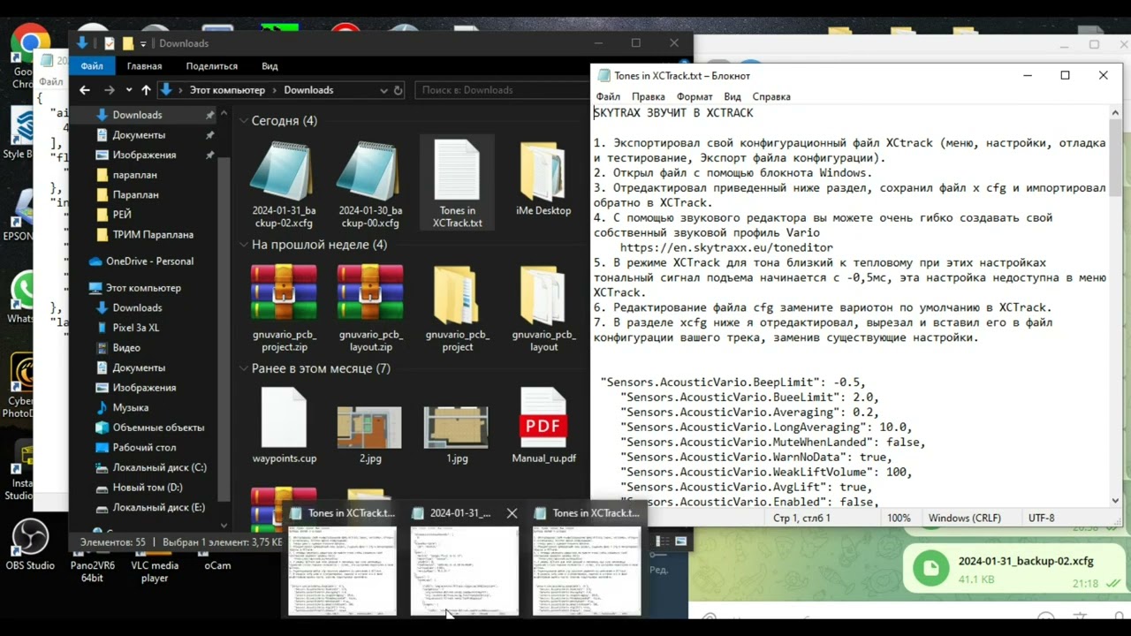
Task: Collapse the Сегодня (4) group
Action: click(x=244, y=120)
